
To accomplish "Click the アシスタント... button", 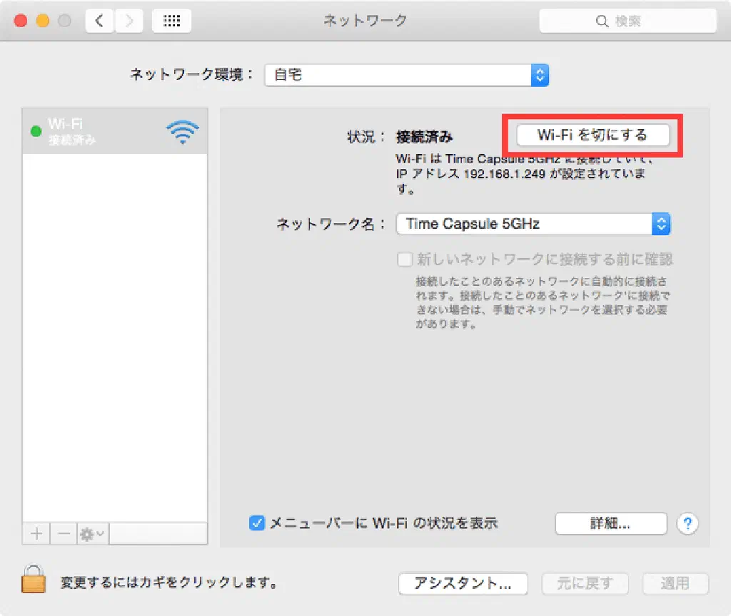I will (x=463, y=583).
